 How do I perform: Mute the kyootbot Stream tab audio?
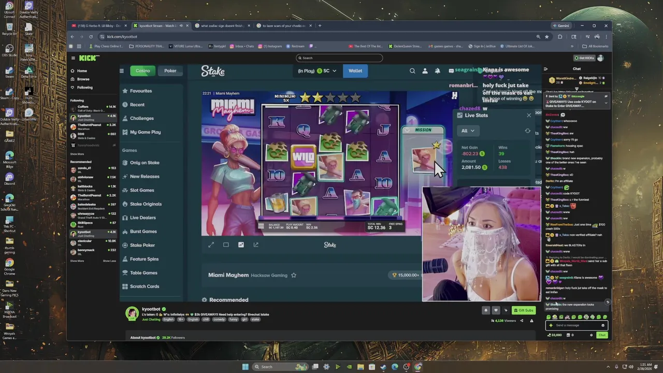coord(181,25)
